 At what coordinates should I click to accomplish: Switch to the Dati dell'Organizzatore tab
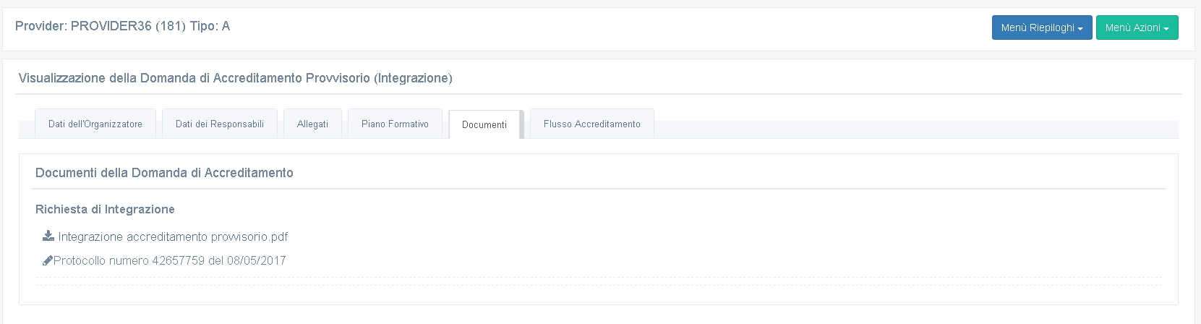point(95,124)
